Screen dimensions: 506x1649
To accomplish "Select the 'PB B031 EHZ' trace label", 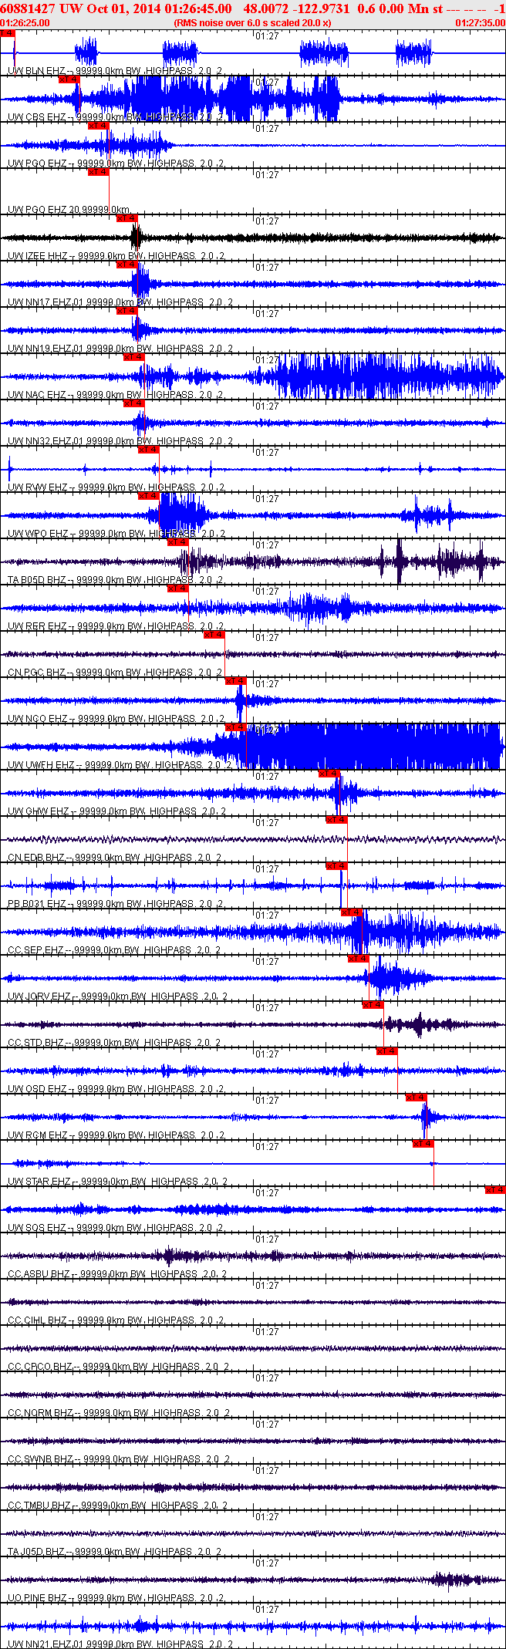I will tap(36, 904).
